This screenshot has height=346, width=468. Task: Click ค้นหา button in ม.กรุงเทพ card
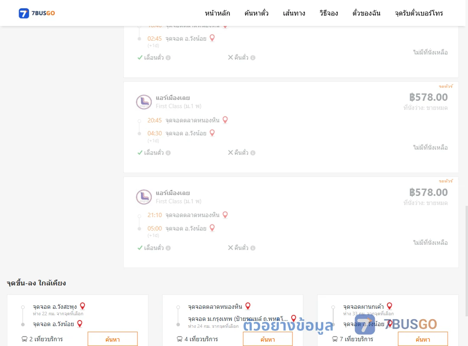(268, 339)
